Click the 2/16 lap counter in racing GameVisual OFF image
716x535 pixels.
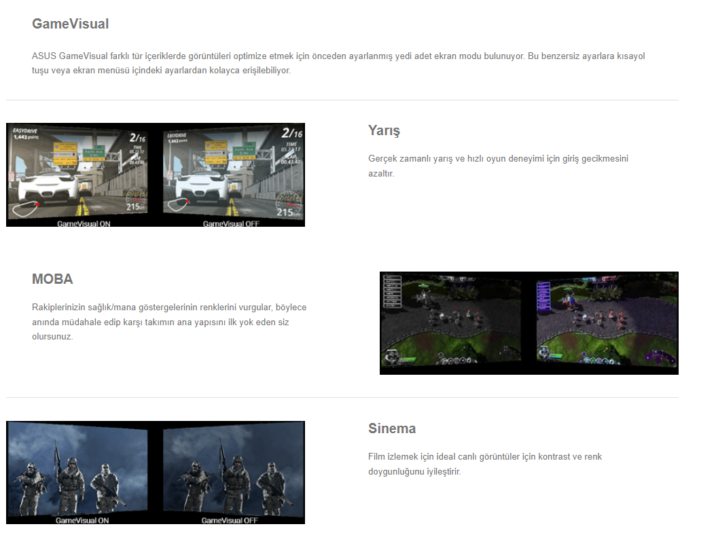[x=291, y=135]
